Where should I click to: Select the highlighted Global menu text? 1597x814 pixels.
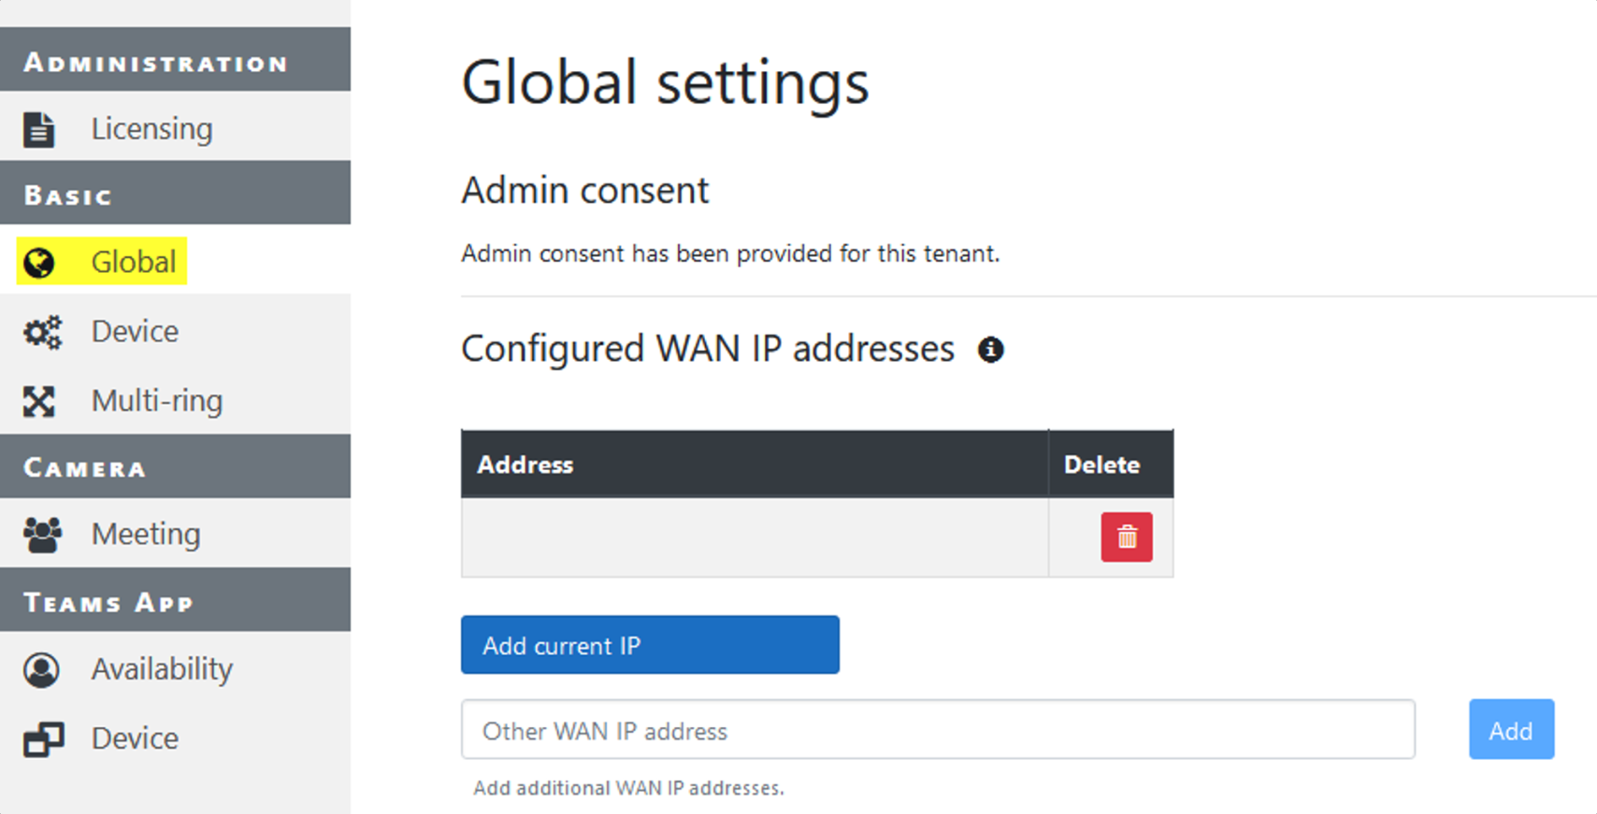click(x=133, y=263)
